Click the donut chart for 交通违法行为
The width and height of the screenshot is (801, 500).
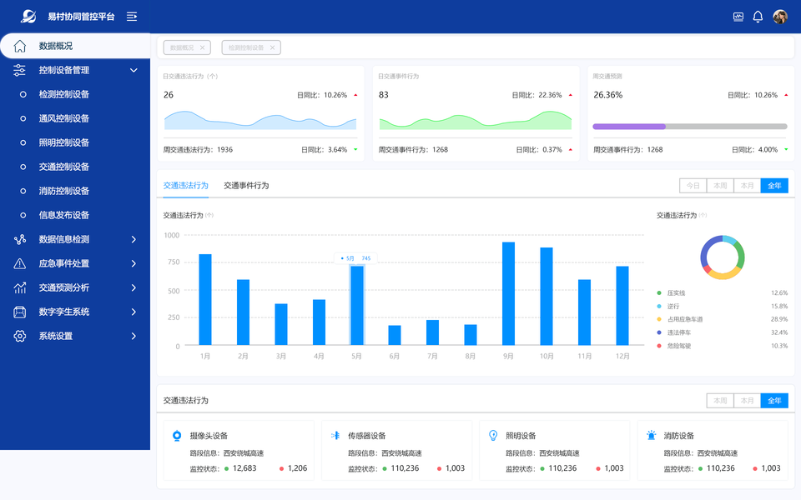[x=723, y=257]
